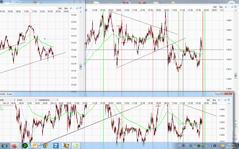This screenshot has width=239, height=149.
Task: Click the detach window icon in bottom chart
Action: tap(229, 100)
